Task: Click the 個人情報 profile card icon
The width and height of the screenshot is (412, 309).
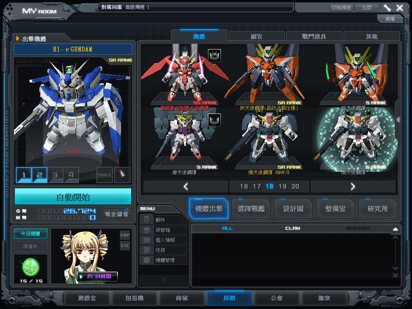Action: point(146,240)
